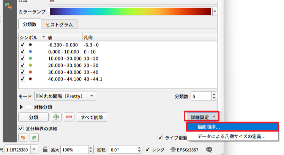Expand the 対称分類 disclosure triangle
284x155 pixels.
(x=21, y=107)
